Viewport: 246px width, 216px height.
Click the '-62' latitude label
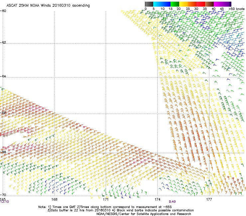(3, 42)
